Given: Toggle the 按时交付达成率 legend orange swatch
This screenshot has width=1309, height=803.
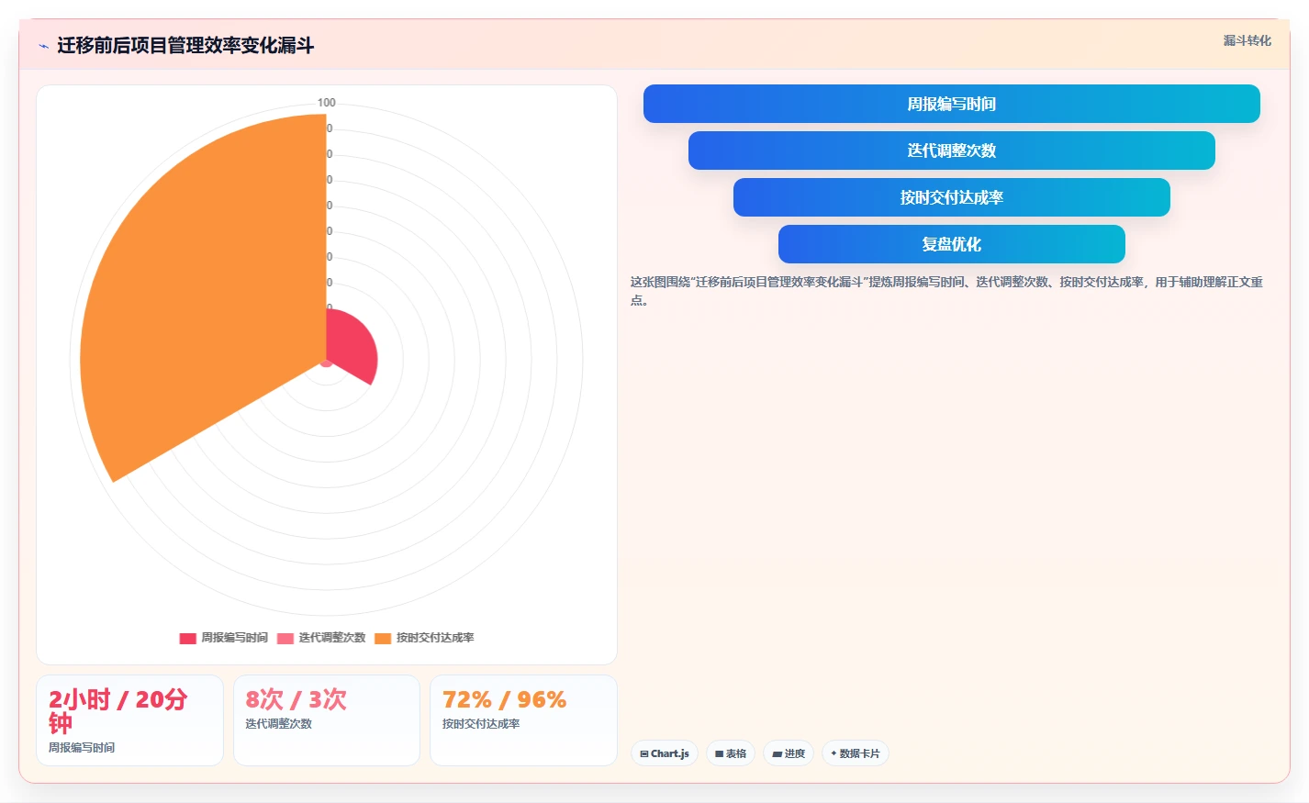Looking at the screenshot, I should point(383,638).
